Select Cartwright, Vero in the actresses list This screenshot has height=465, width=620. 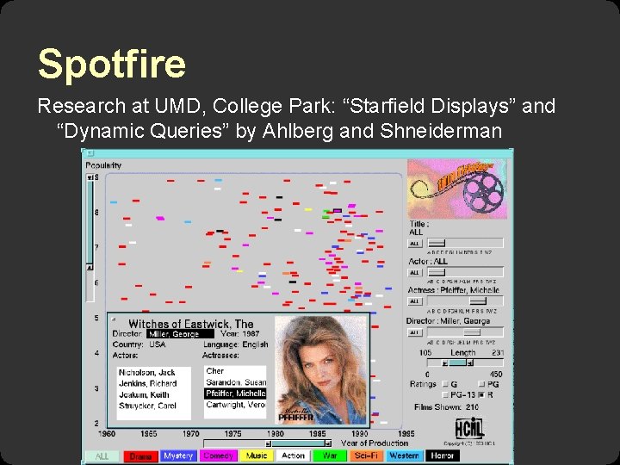point(235,405)
